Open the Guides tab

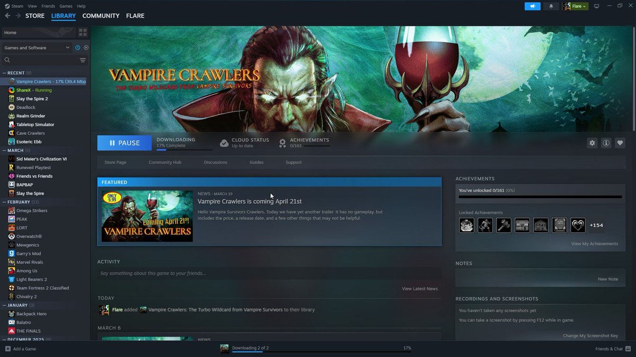[x=257, y=162]
